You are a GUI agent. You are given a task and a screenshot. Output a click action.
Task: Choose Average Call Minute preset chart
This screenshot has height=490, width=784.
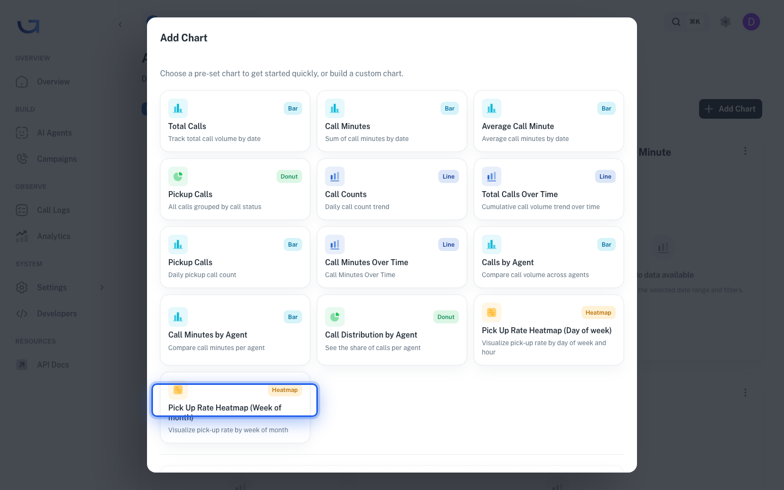point(549,121)
